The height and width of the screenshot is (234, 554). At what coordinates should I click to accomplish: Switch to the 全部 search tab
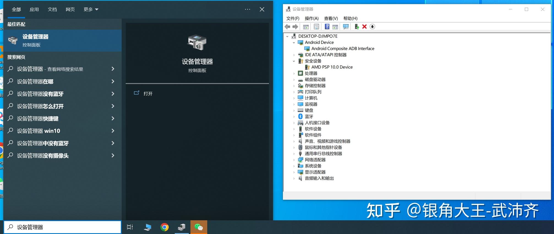tap(16, 9)
